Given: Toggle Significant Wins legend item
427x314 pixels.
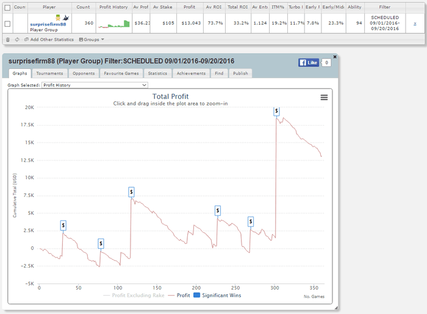Looking at the screenshot, I should [x=217, y=295].
